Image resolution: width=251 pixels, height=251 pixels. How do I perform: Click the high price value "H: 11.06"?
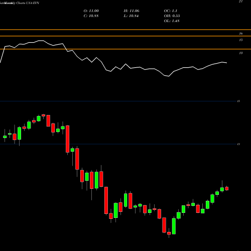[132, 11]
